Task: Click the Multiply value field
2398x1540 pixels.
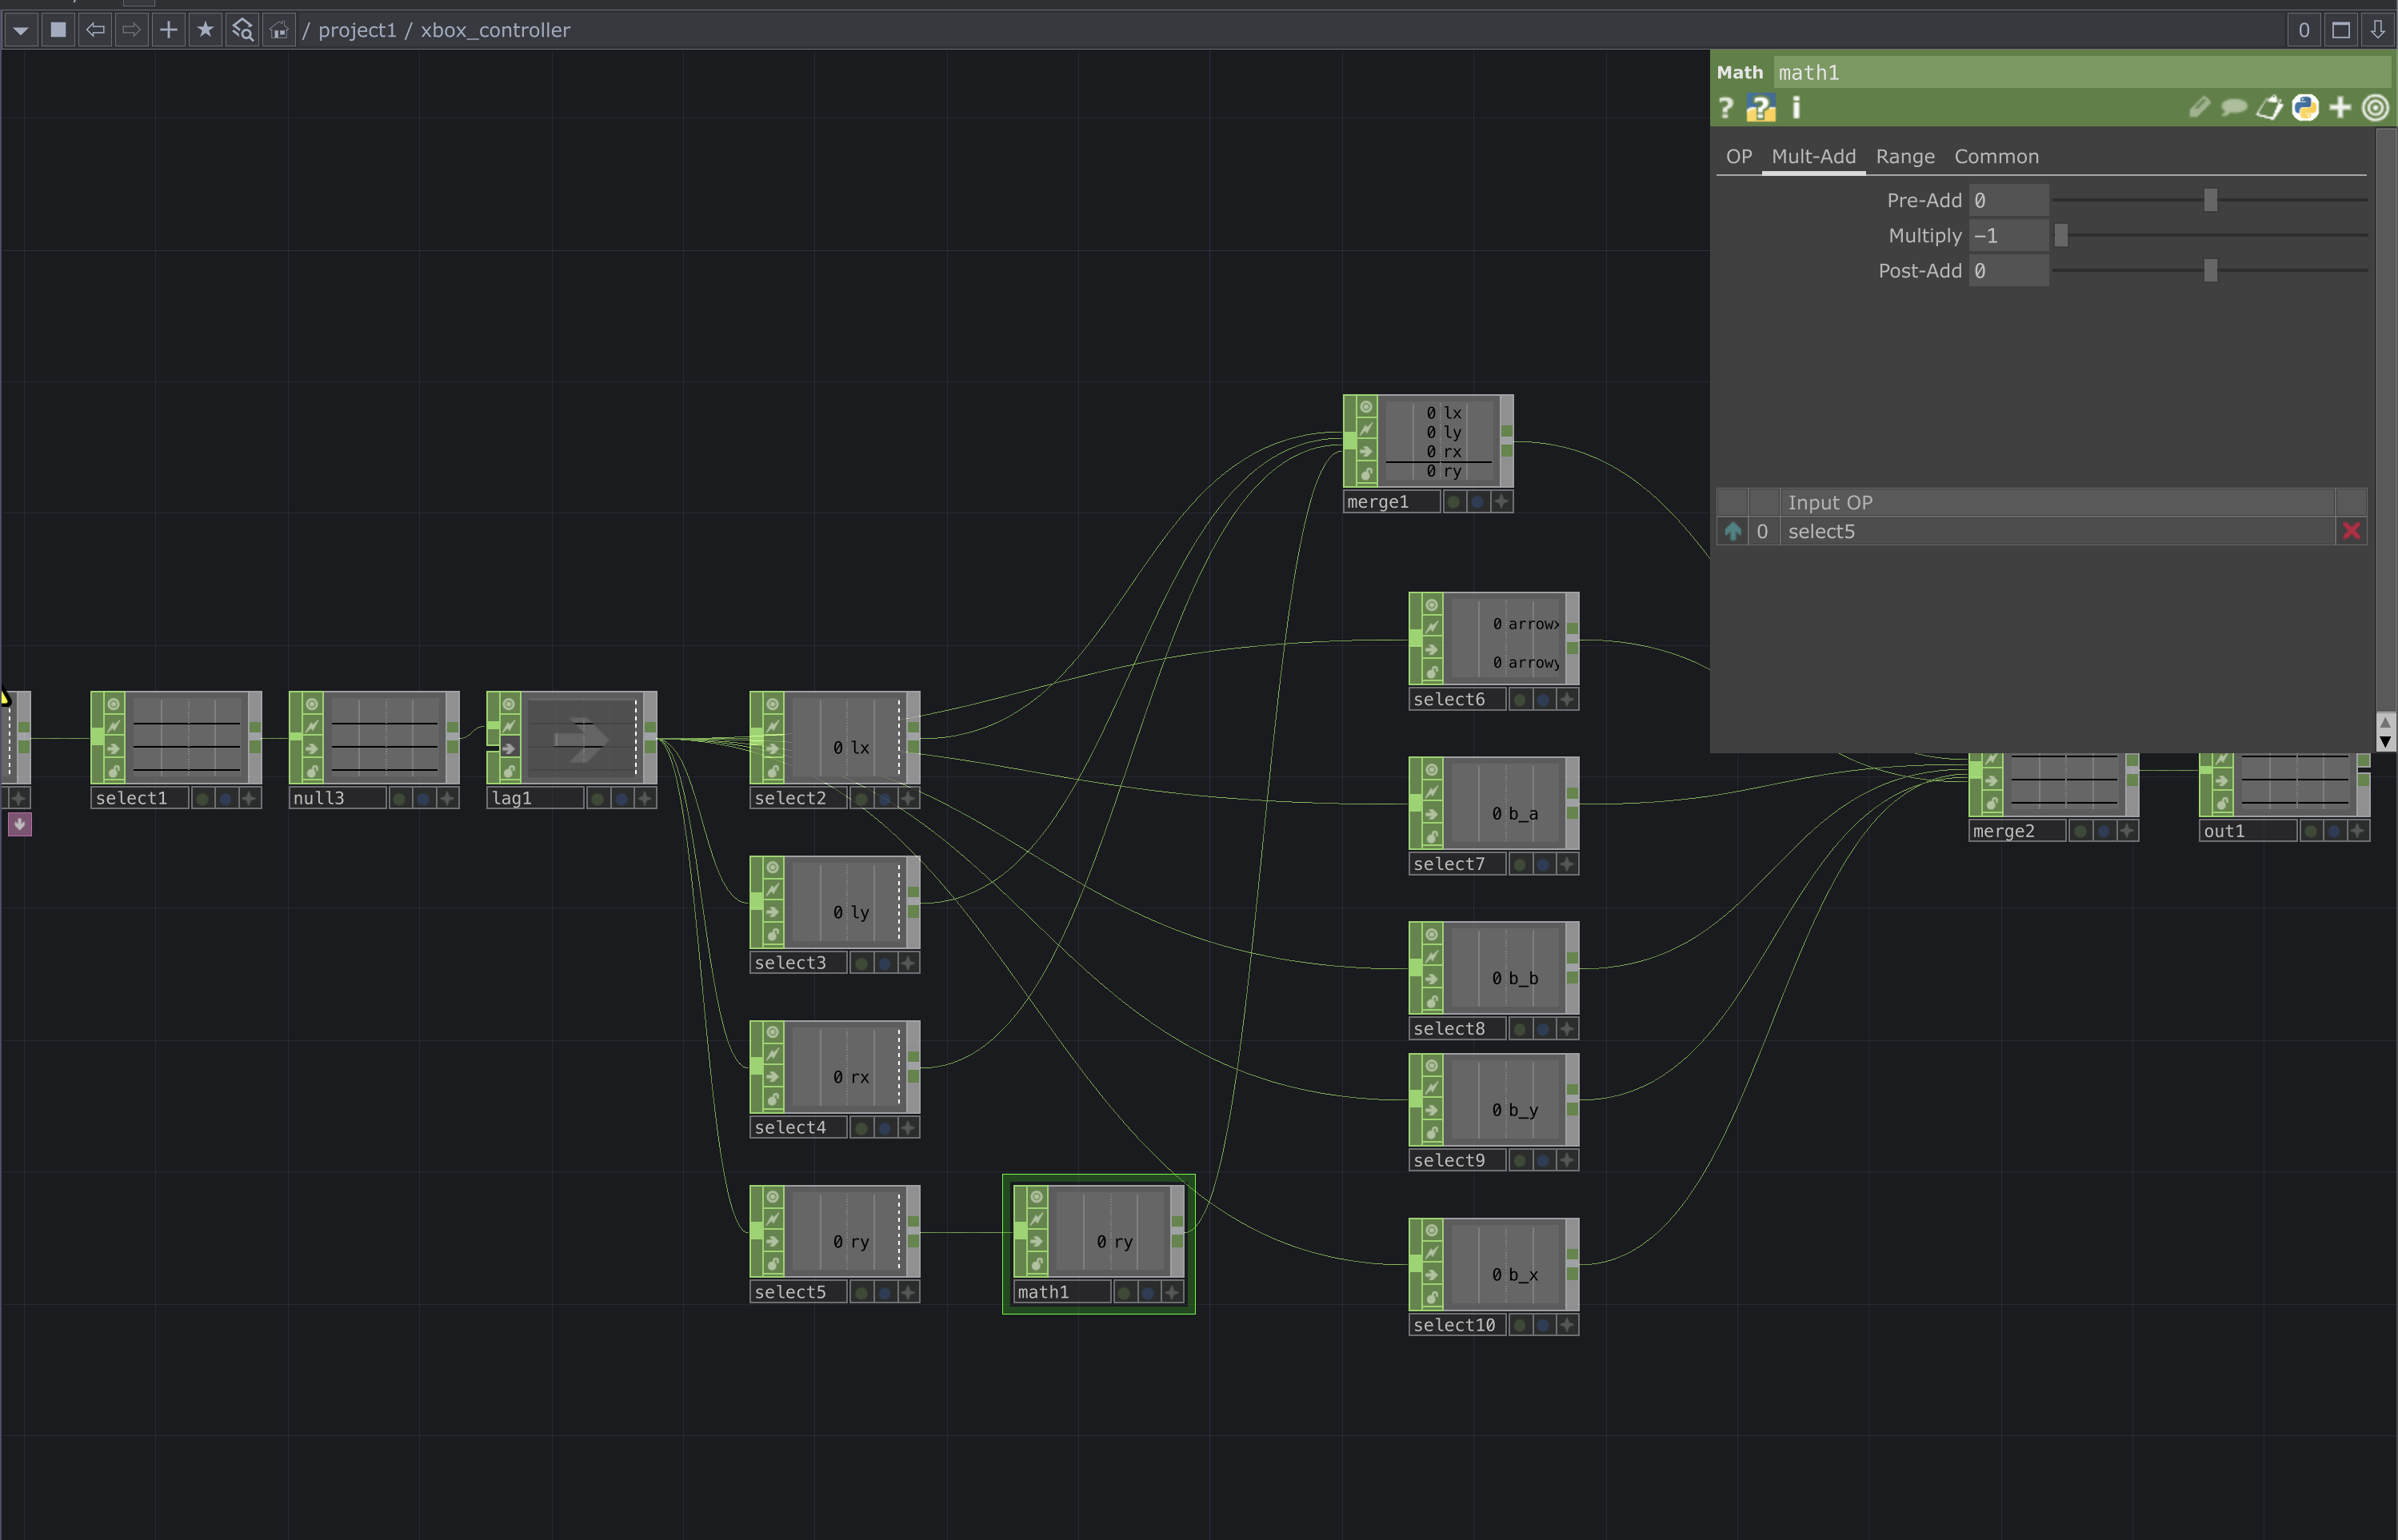Action: [x=2008, y=235]
